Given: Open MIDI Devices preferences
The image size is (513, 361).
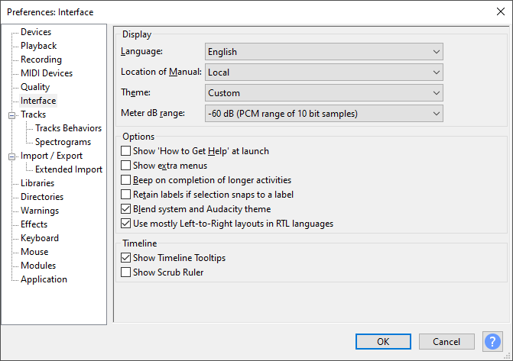Looking at the screenshot, I should point(47,73).
